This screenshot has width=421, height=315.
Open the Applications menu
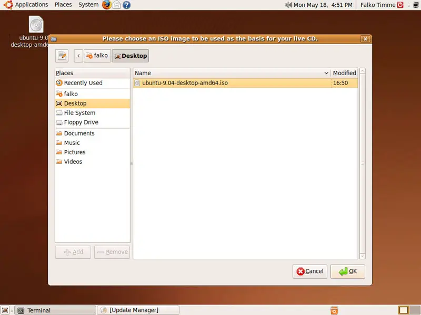(26, 5)
